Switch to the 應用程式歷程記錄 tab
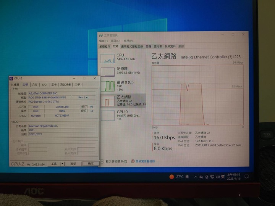275x206 pixels. [132, 47]
